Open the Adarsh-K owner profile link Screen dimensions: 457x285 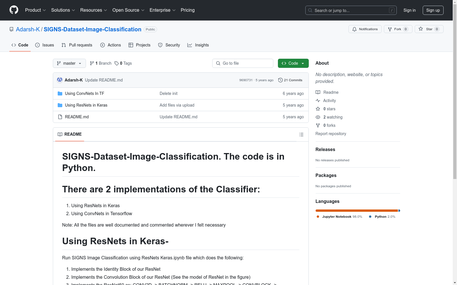point(28,29)
